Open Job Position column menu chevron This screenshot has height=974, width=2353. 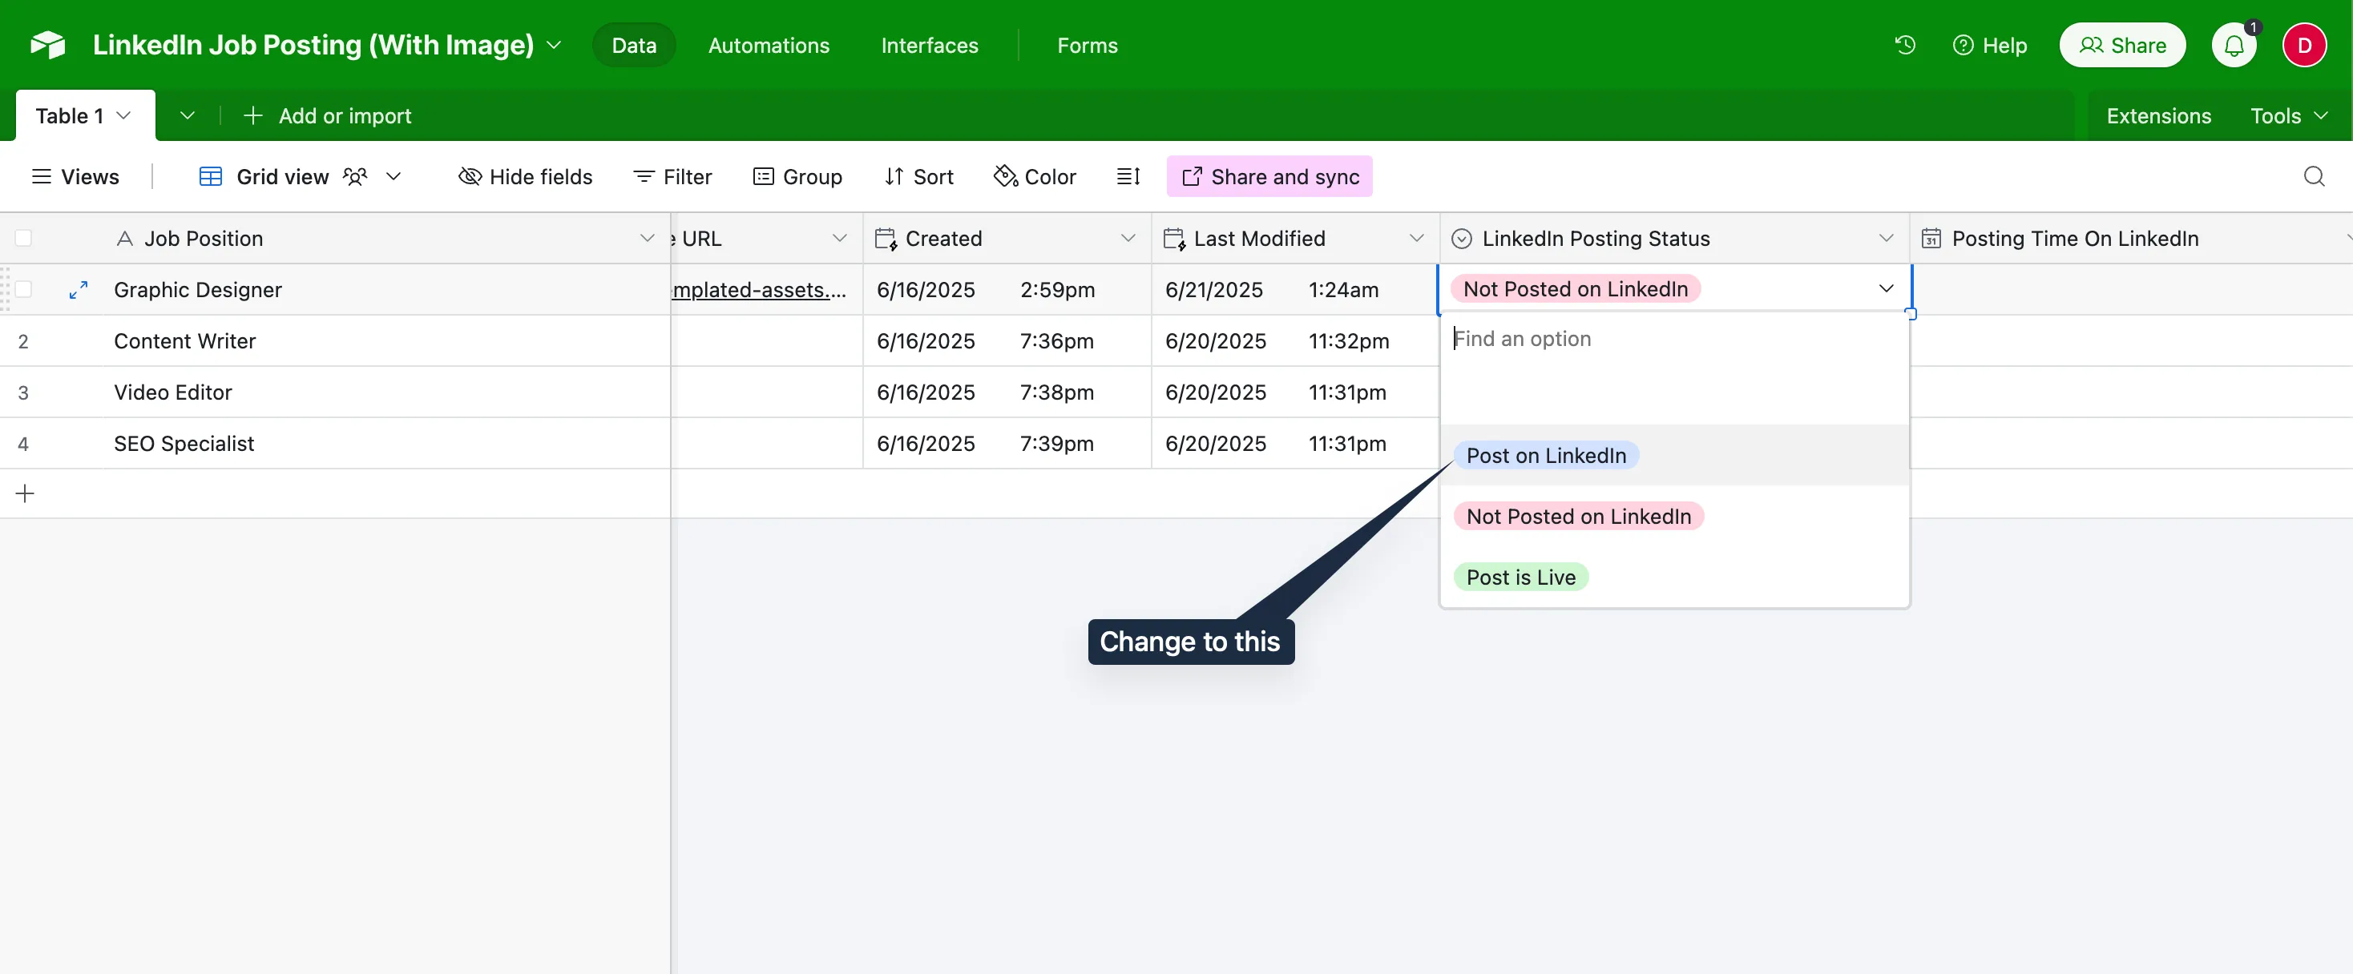click(x=647, y=238)
